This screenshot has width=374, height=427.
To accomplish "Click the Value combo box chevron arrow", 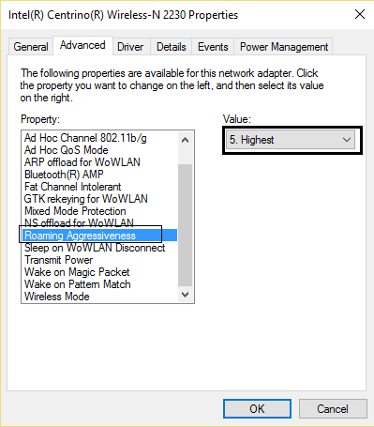I will tap(347, 140).
